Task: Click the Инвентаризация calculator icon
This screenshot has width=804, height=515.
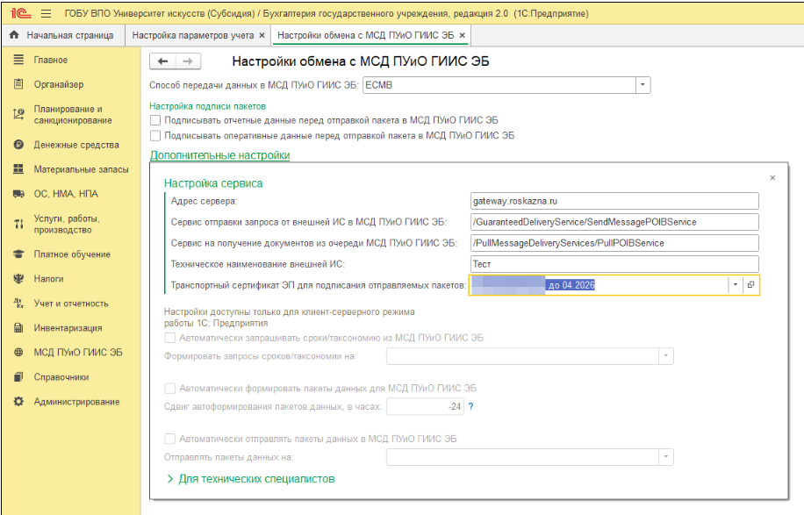Action: 18,327
